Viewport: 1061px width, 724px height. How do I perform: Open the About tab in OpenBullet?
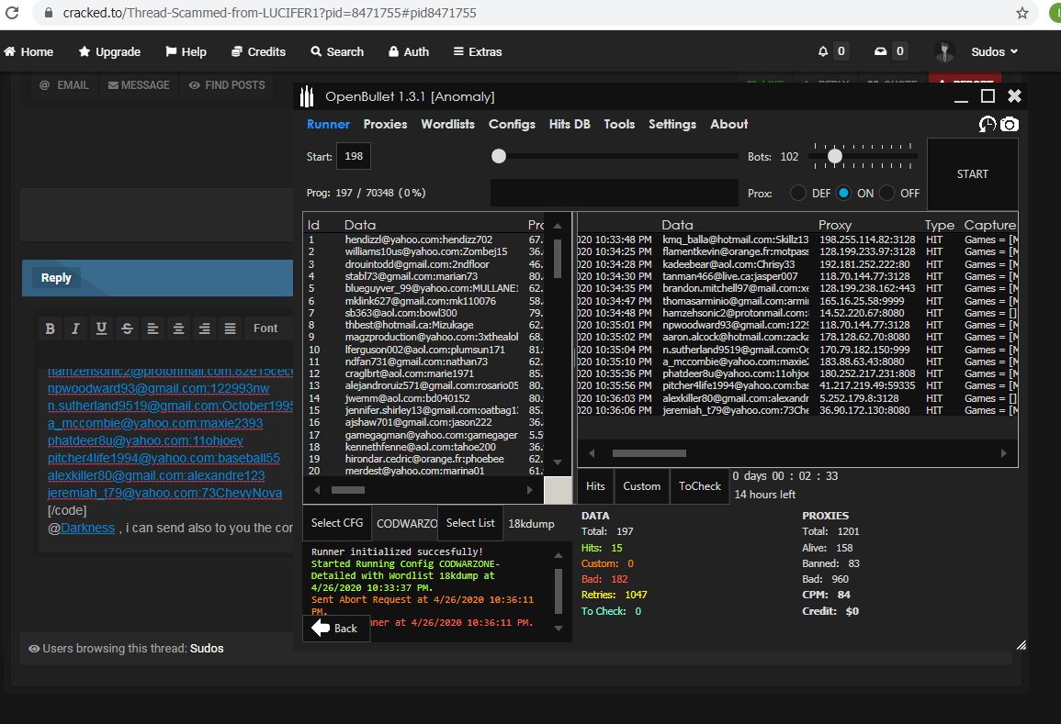[728, 125]
